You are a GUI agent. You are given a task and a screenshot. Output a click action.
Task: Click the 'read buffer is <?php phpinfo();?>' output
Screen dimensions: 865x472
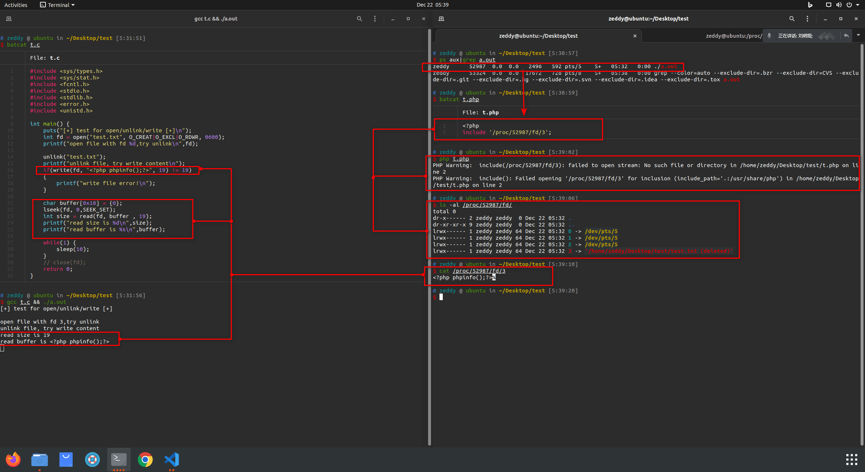(55, 342)
